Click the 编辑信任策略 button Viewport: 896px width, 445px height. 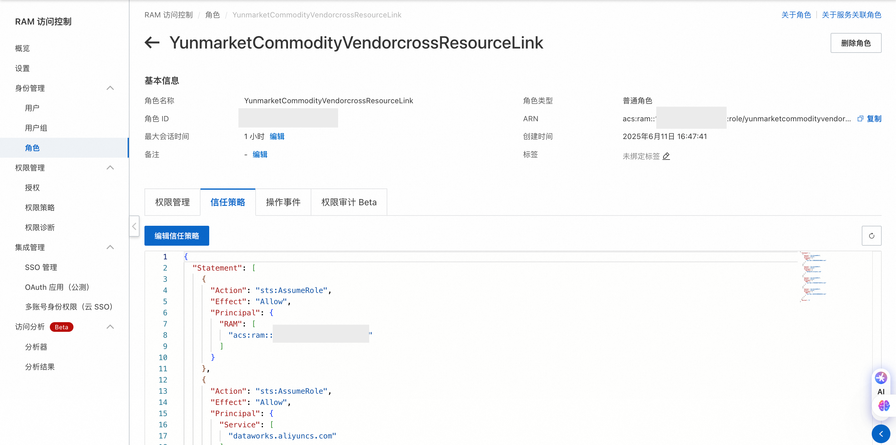coord(177,235)
